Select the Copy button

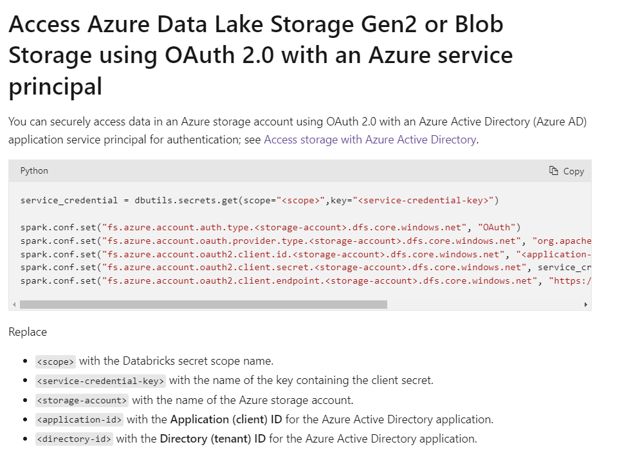pyautogui.click(x=566, y=170)
